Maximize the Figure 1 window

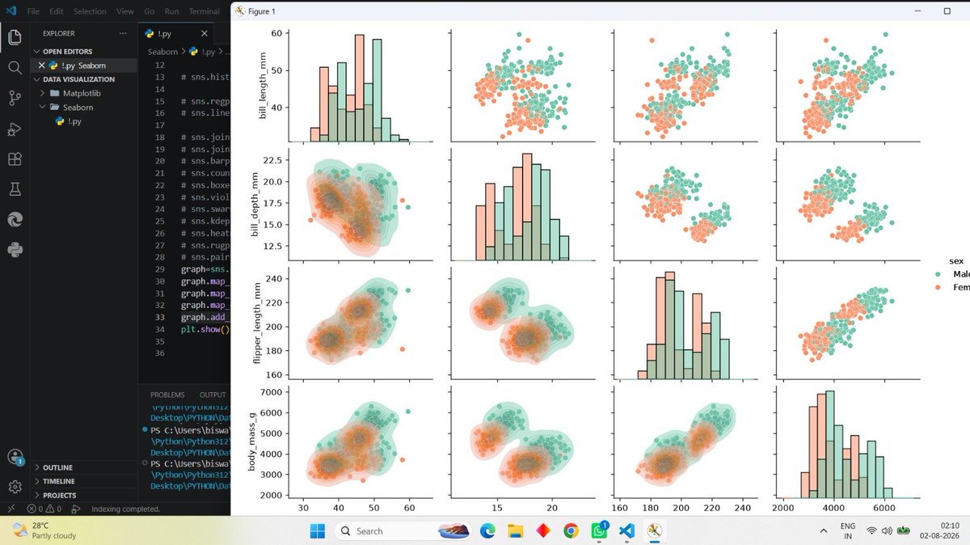pos(947,11)
